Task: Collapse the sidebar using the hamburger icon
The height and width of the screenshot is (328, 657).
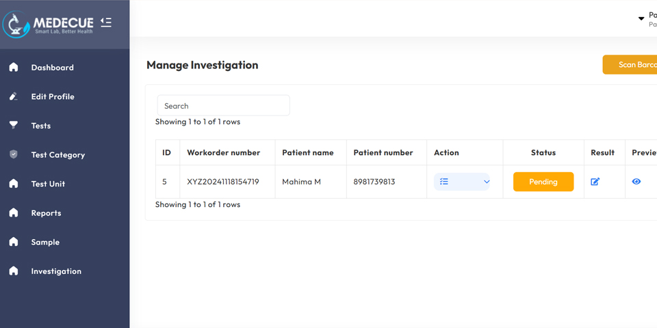Action: 106,23
